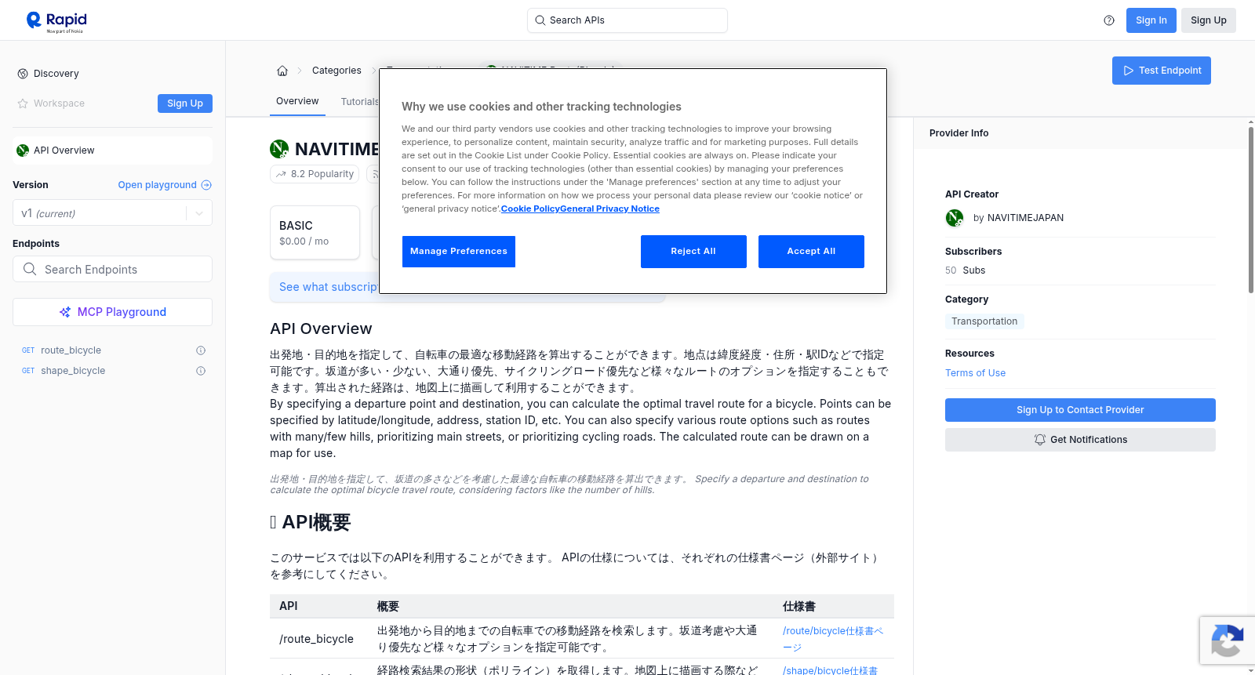1255x675 pixels.
Task: Click info icon next to shape_bicycle
Action: pyautogui.click(x=201, y=371)
